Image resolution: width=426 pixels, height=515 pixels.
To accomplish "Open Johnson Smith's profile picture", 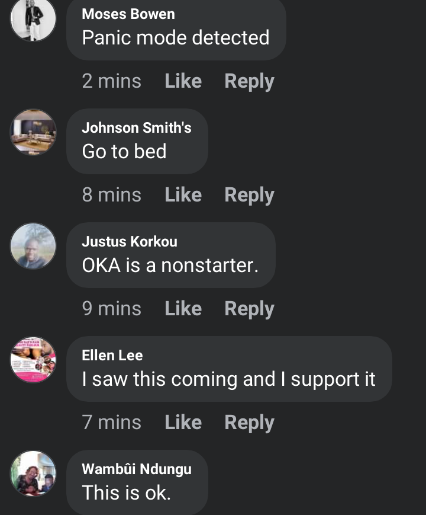I will point(33,132).
